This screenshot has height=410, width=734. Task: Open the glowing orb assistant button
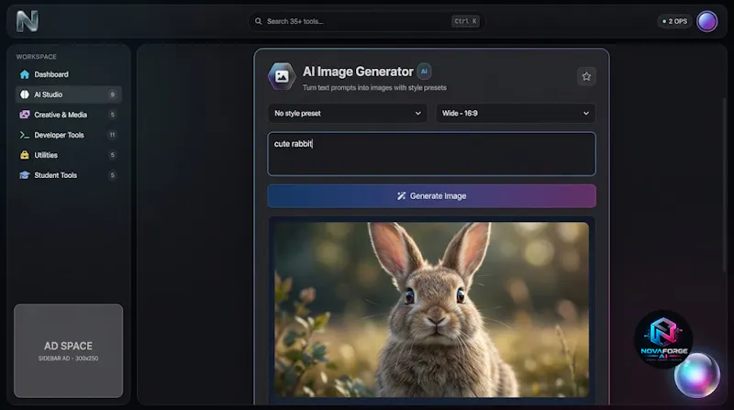click(x=696, y=375)
